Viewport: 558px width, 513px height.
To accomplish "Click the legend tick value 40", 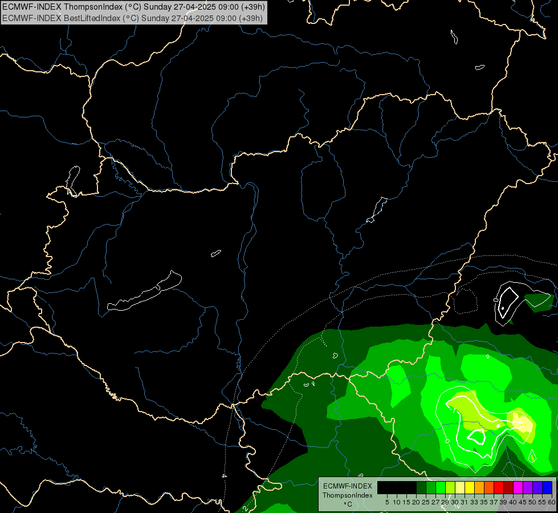I will 513,502.
